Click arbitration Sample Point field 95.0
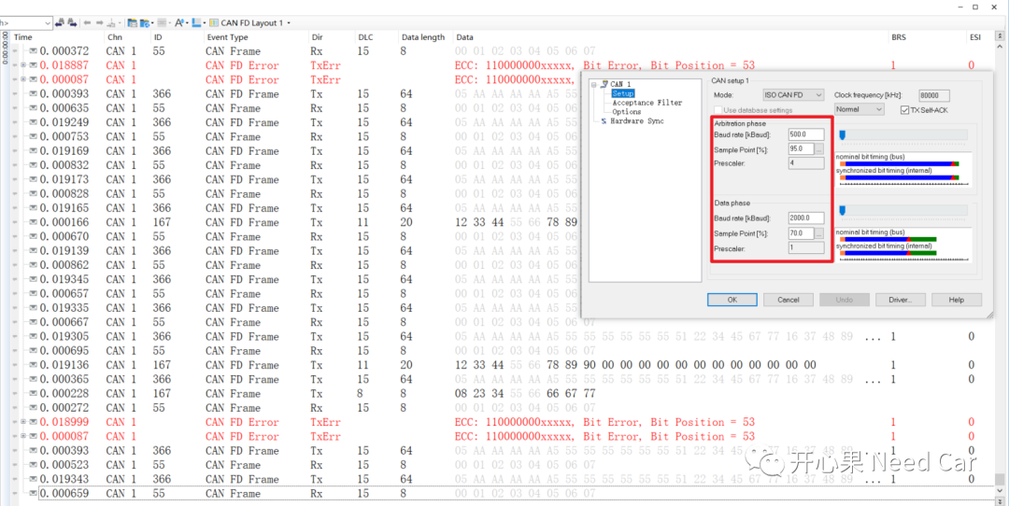This screenshot has height=506, width=1009. [x=802, y=149]
